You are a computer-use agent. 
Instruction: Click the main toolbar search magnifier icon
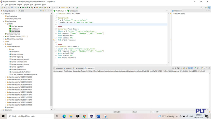coord(201,8)
